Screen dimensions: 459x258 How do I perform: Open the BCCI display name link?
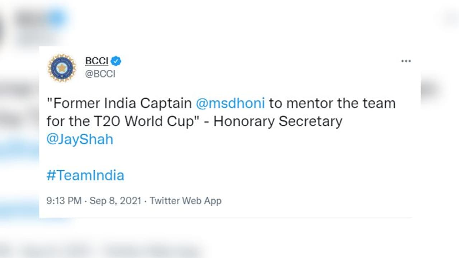click(96, 61)
